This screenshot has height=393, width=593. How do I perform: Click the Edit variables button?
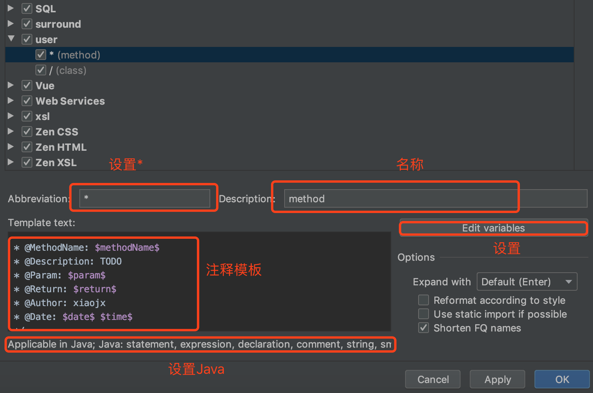[494, 228]
